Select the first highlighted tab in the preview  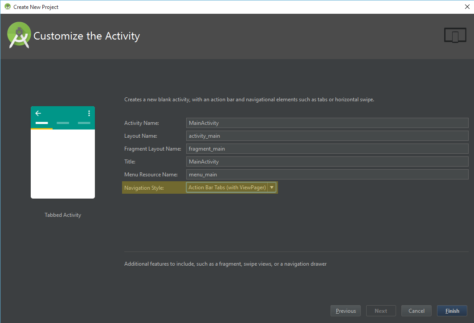(x=41, y=123)
